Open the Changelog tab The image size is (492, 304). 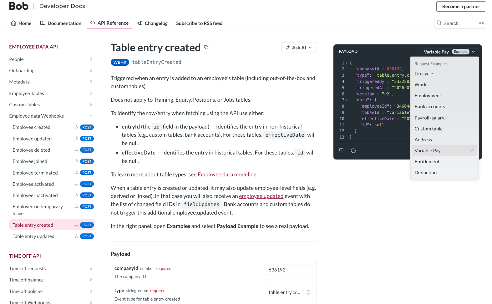[153, 23]
